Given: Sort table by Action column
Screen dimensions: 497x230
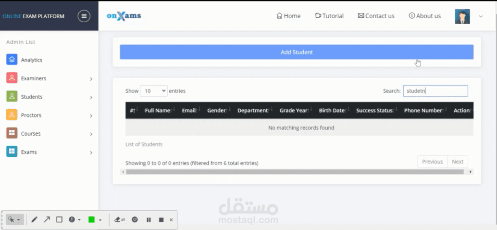Looking at the screenshot, I should click(462, 110).
